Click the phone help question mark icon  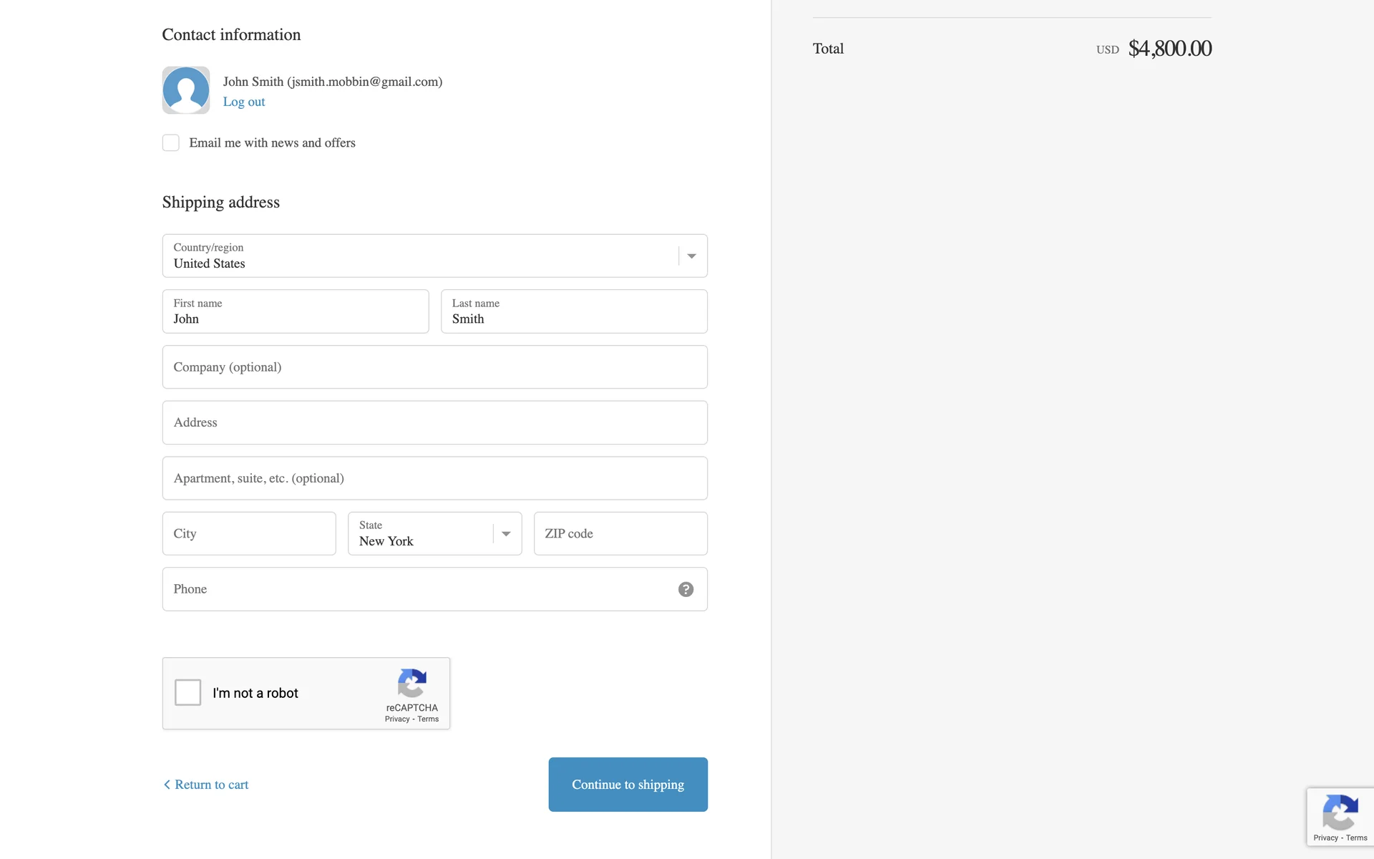[x=686, y=589]
